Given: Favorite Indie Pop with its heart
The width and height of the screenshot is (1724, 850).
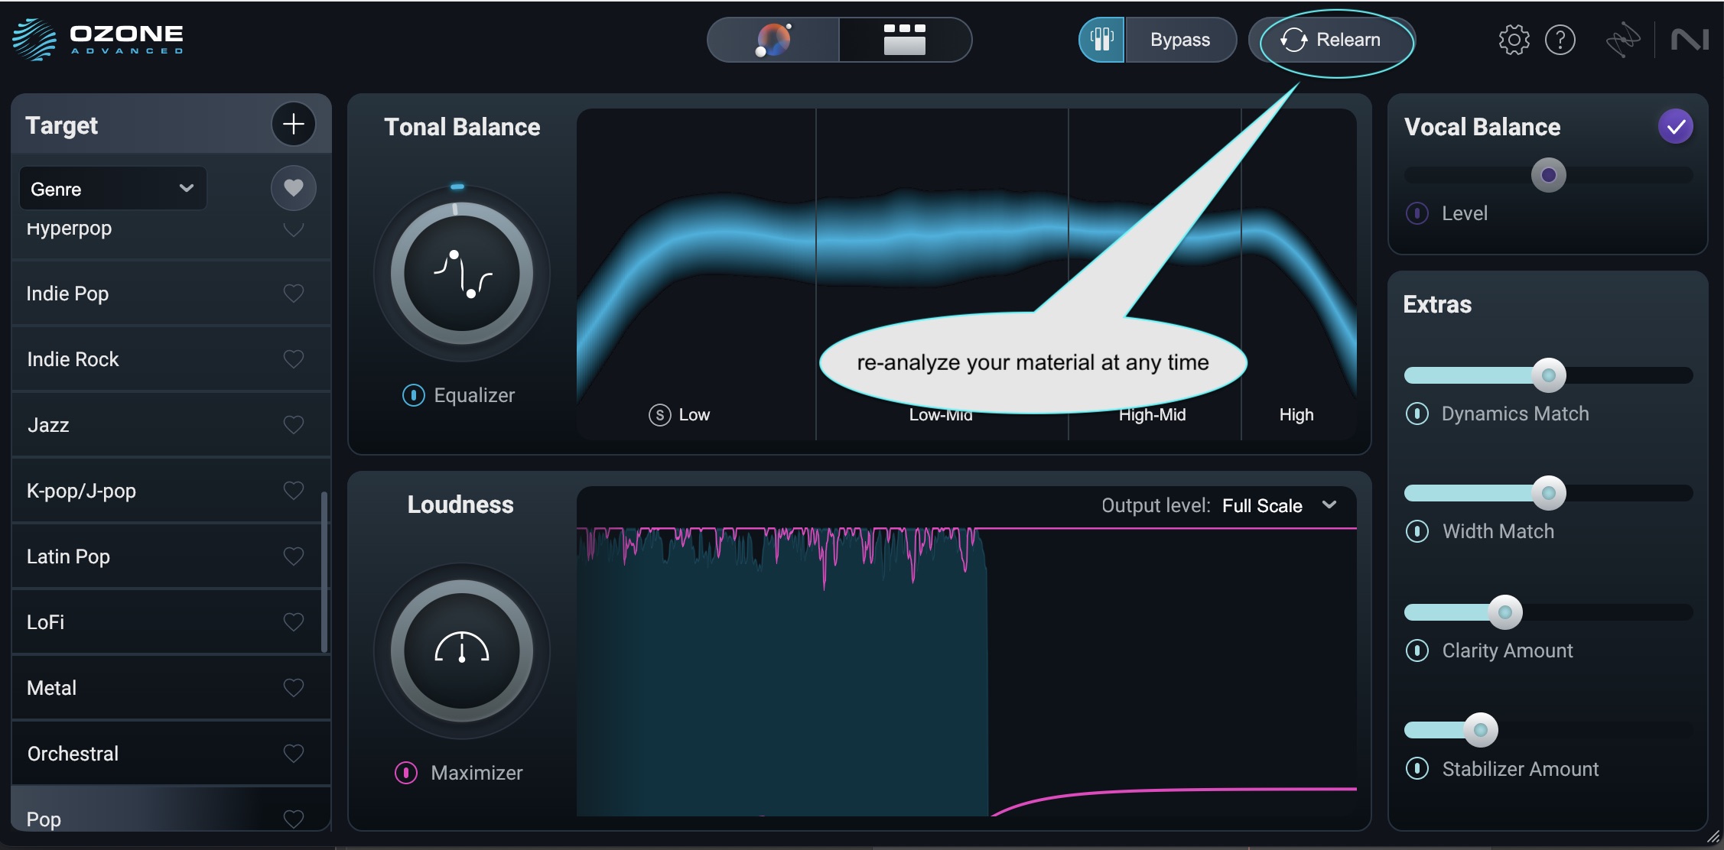Looking at the screenshot, I should coord(294,294).
